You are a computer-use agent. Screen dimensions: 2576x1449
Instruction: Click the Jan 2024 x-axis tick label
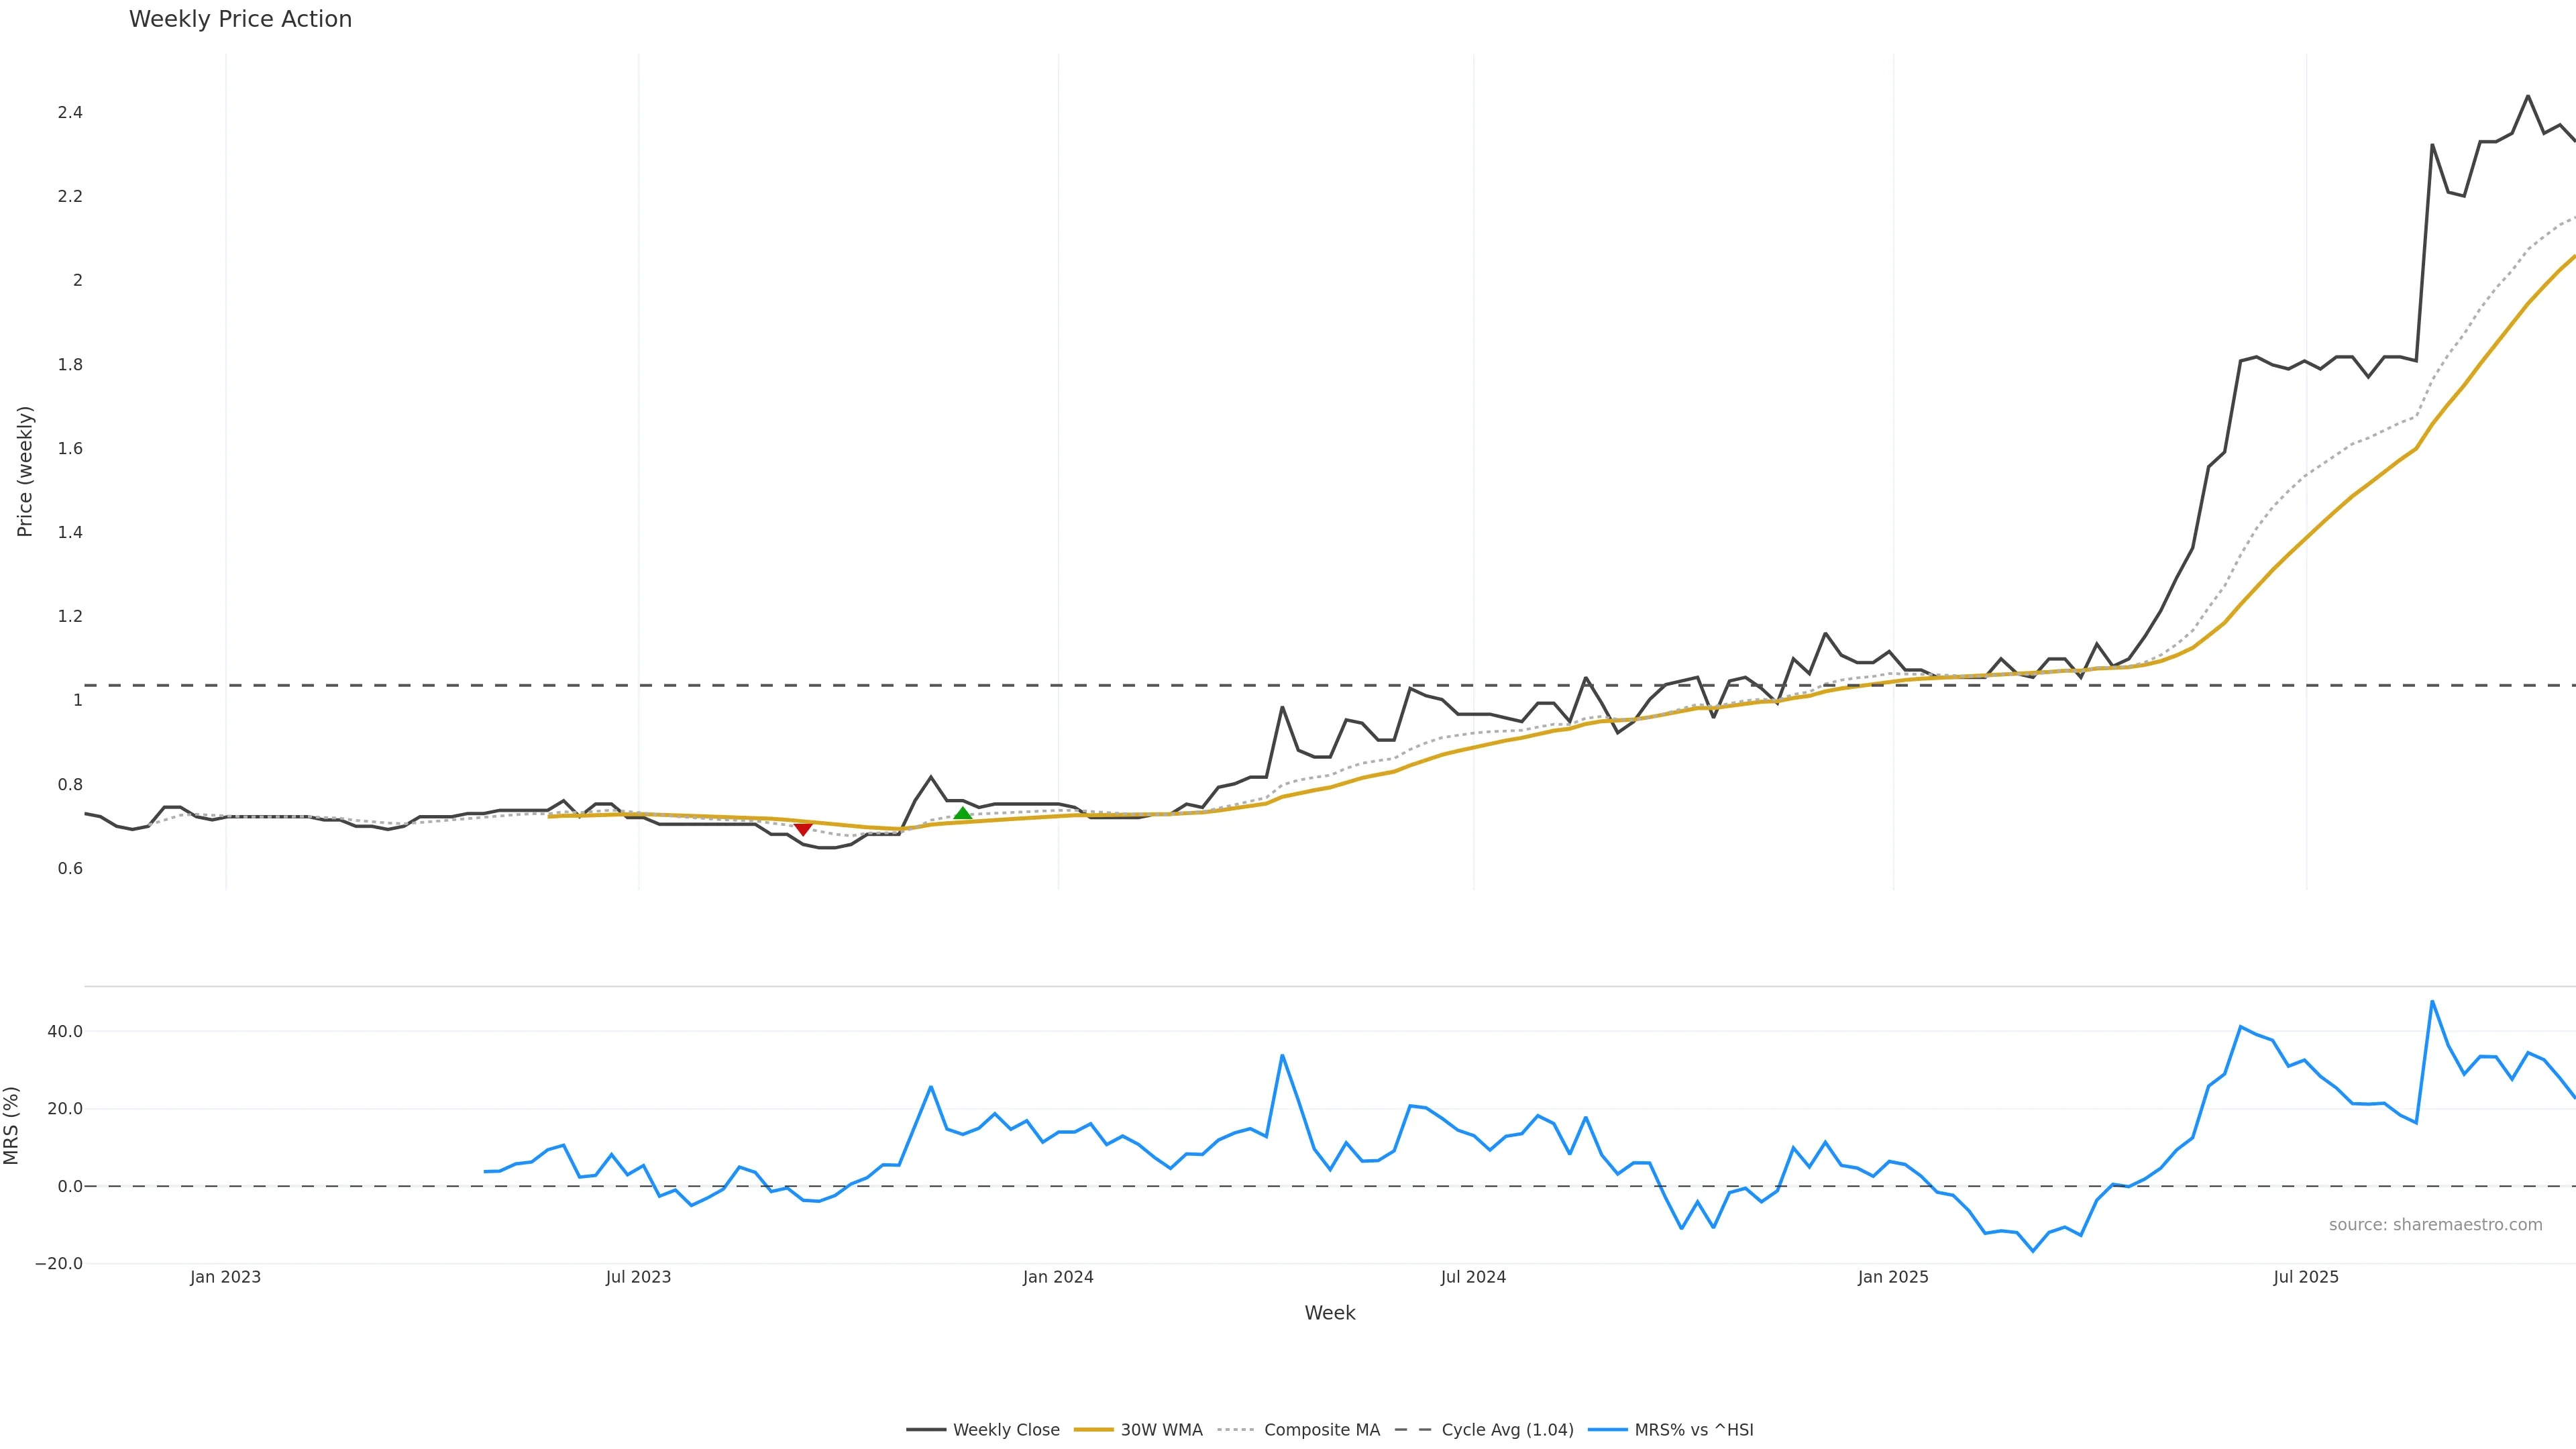point(1058,1277)
